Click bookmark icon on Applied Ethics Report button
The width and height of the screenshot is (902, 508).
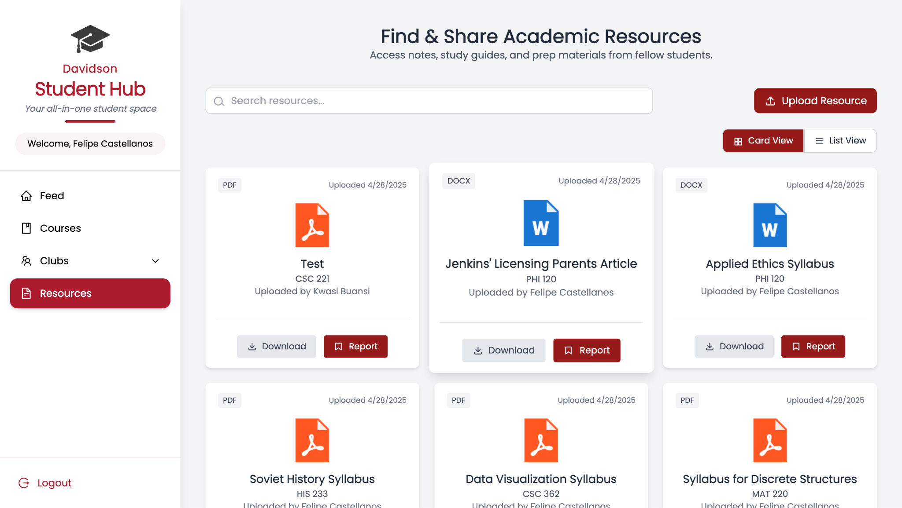[796, 347]
